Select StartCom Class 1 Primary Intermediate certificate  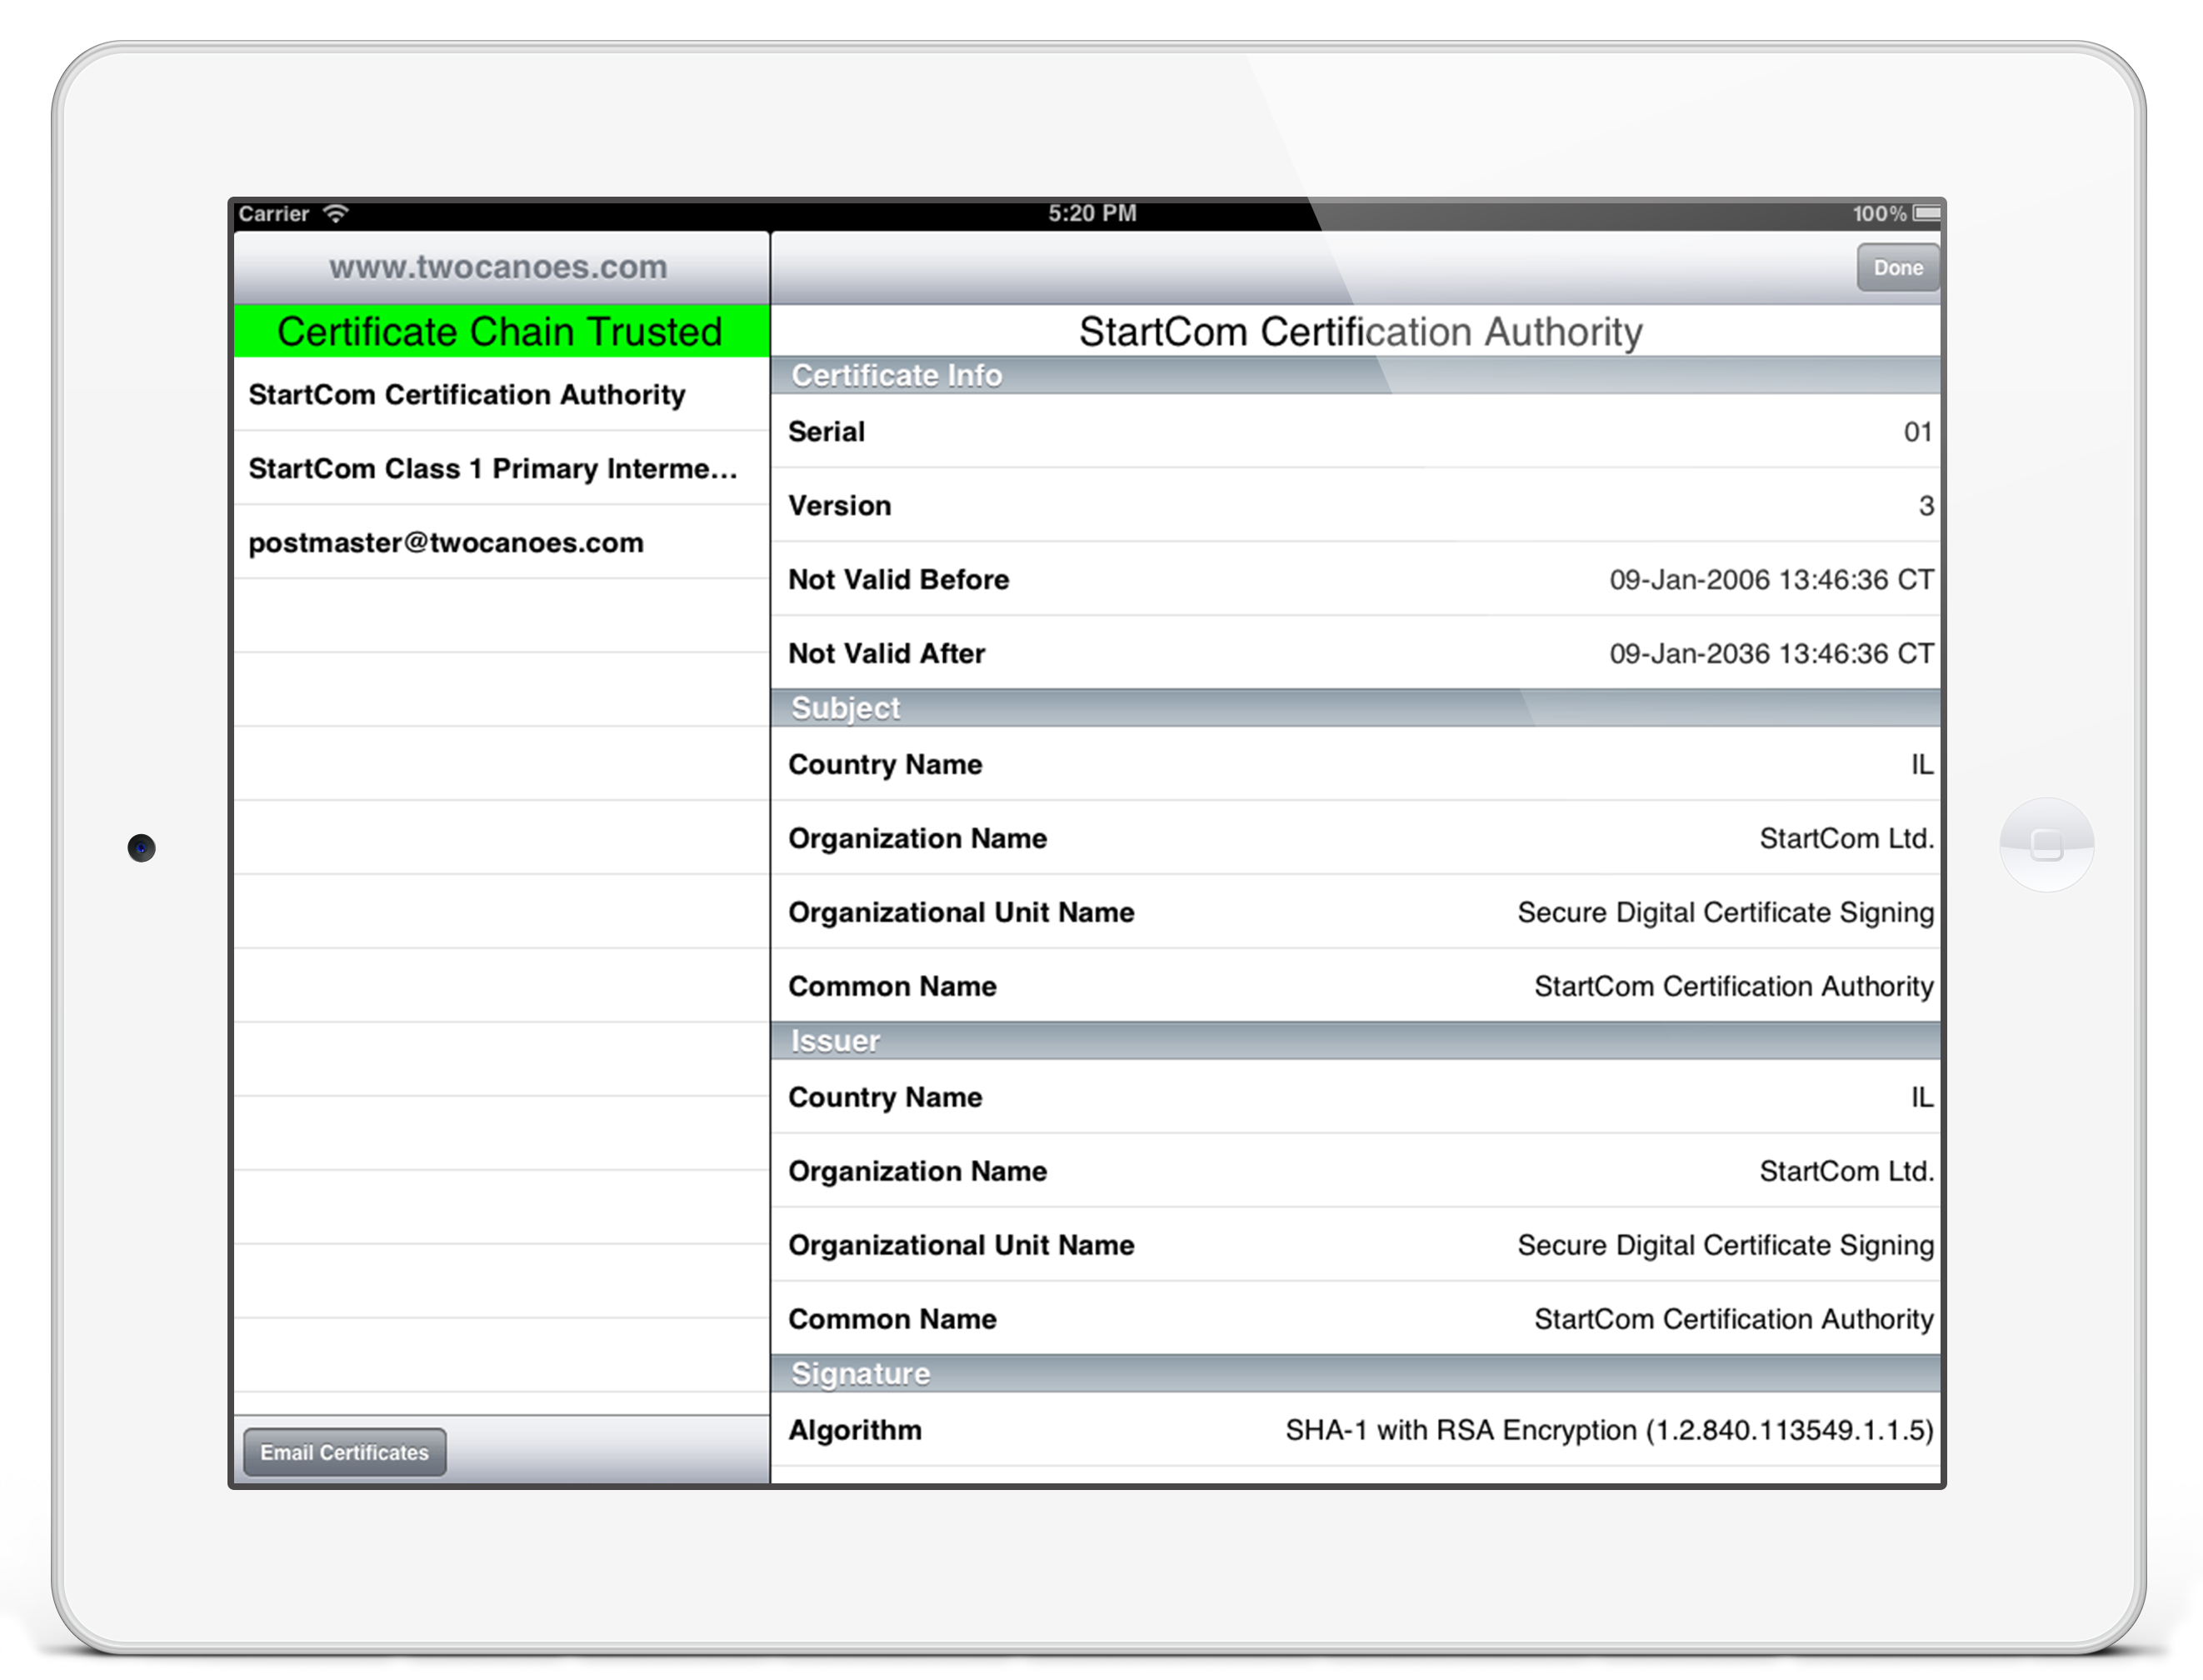[501, 468]
